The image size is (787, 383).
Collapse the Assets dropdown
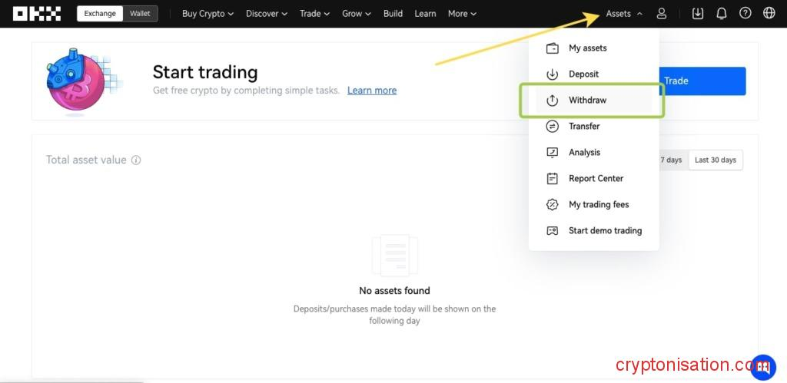tap(624, 13)
